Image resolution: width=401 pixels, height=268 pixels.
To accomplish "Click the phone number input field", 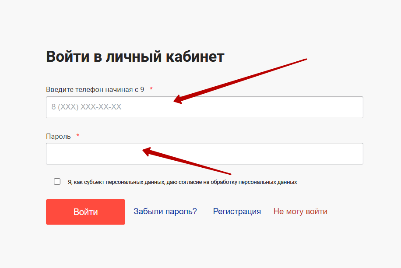I will (x=263, y=107).
